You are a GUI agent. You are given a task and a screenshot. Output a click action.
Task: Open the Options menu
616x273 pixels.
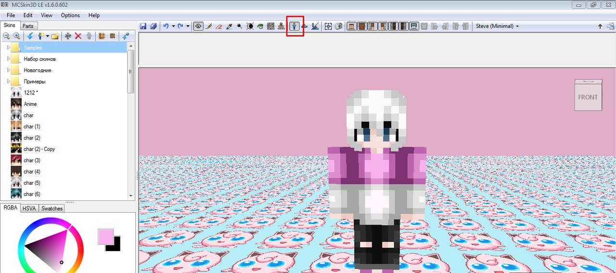70,15
